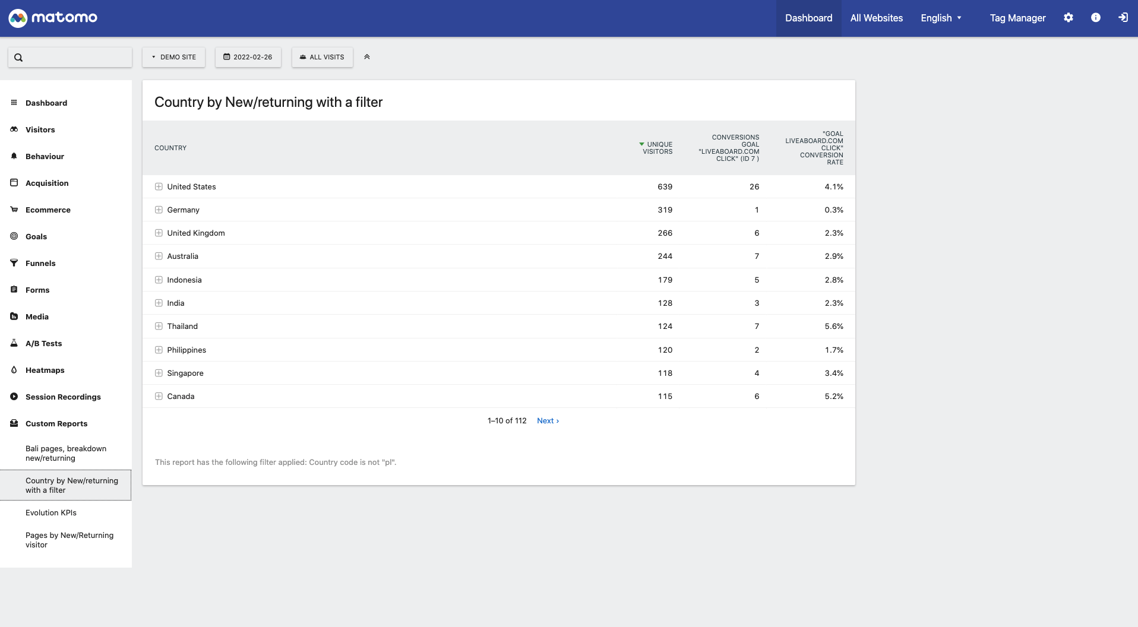
Task: Open the All Visits segment selector
Action: coord(322,57)
